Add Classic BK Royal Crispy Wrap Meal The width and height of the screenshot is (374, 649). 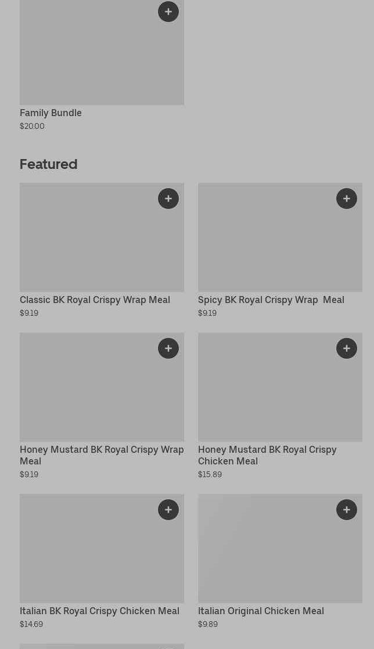point(168,199)
